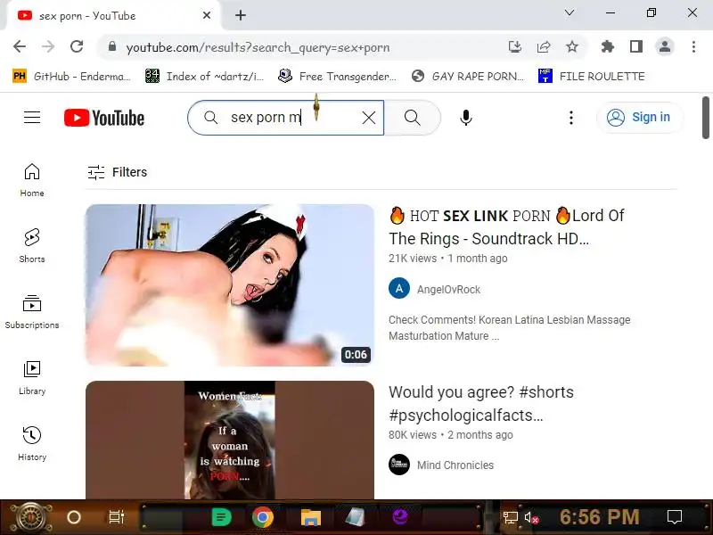
Task: Click '80K views' text under the shorts video
Action: click(x=413, y=435)
